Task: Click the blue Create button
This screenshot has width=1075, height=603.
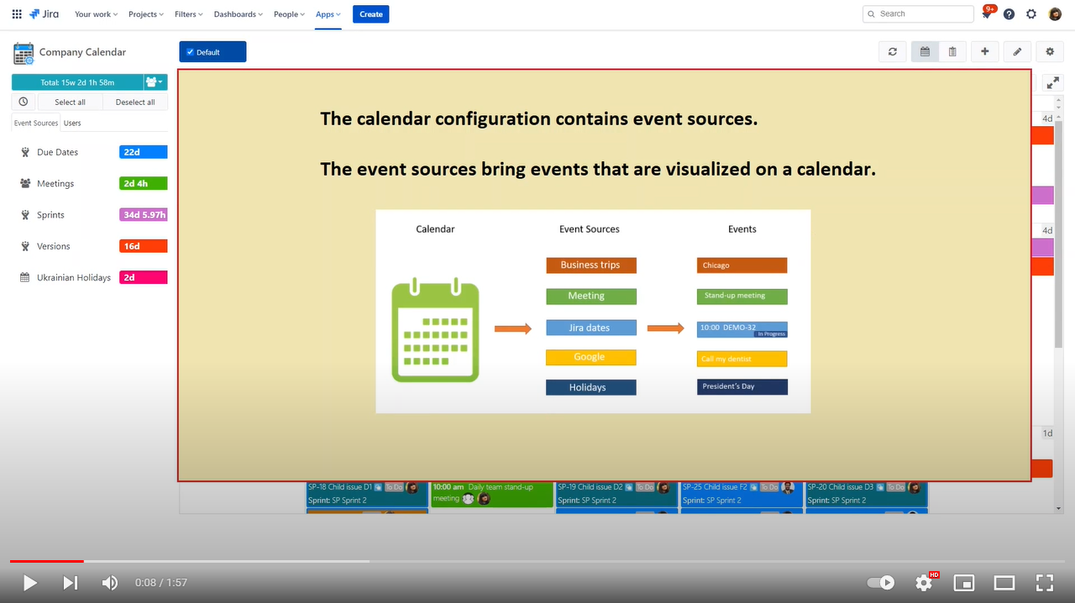Action: [x=370, y=13]
